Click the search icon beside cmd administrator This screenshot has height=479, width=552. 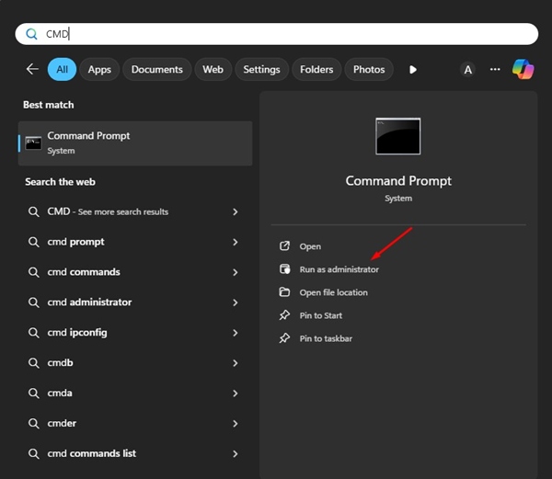coord(34,302)
